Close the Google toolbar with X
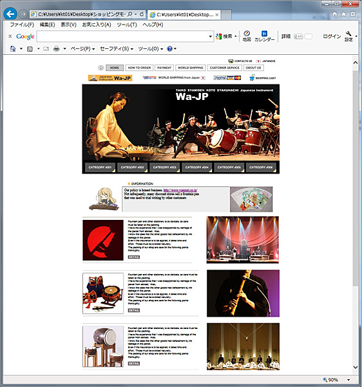 (10, 36)
